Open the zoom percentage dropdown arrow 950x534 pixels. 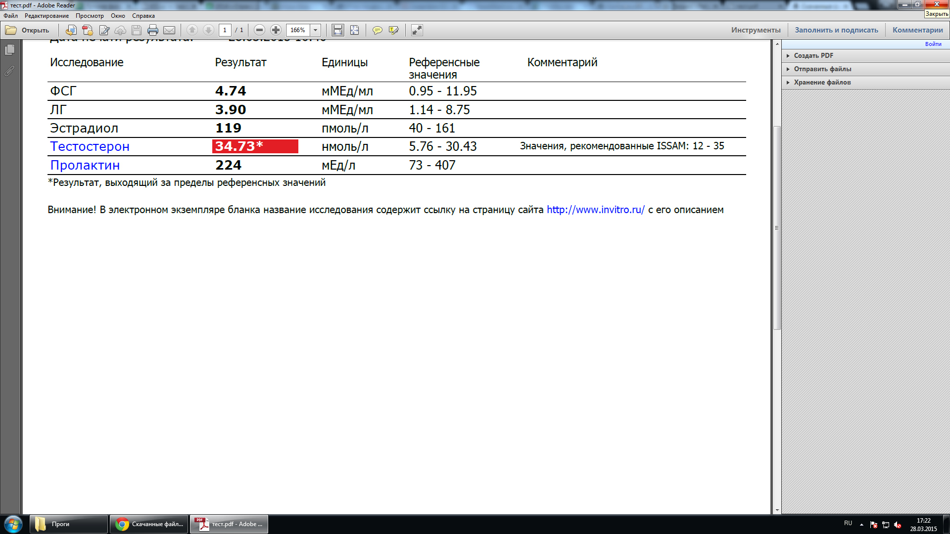(x=316, y=30)
